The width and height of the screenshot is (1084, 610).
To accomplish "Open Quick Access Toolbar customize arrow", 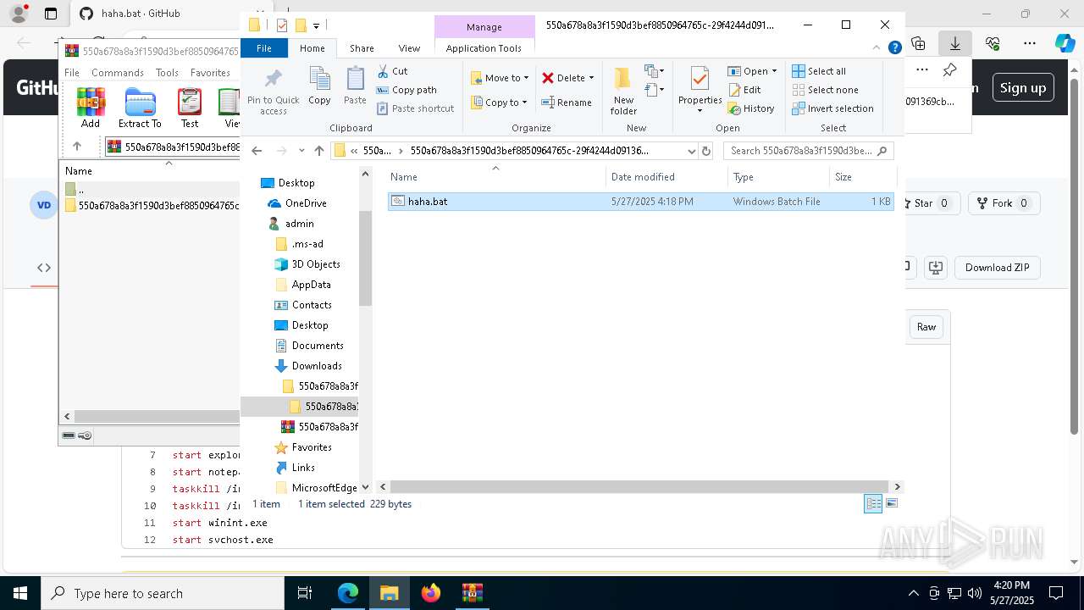I will (316, 25).
